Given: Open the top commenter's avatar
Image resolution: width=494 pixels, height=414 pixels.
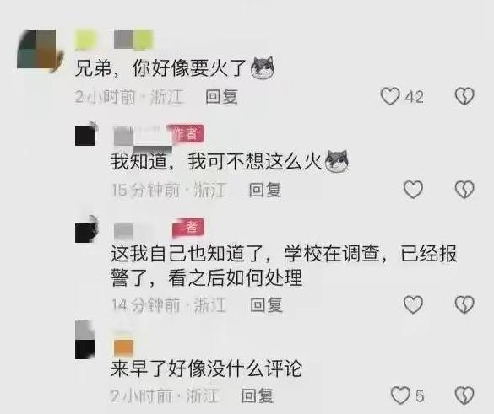Looking at the screenshot, I should (x=40, y=51).
